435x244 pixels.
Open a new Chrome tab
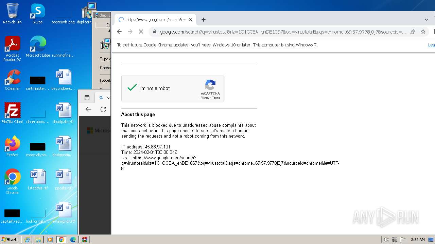pos(204,20)
